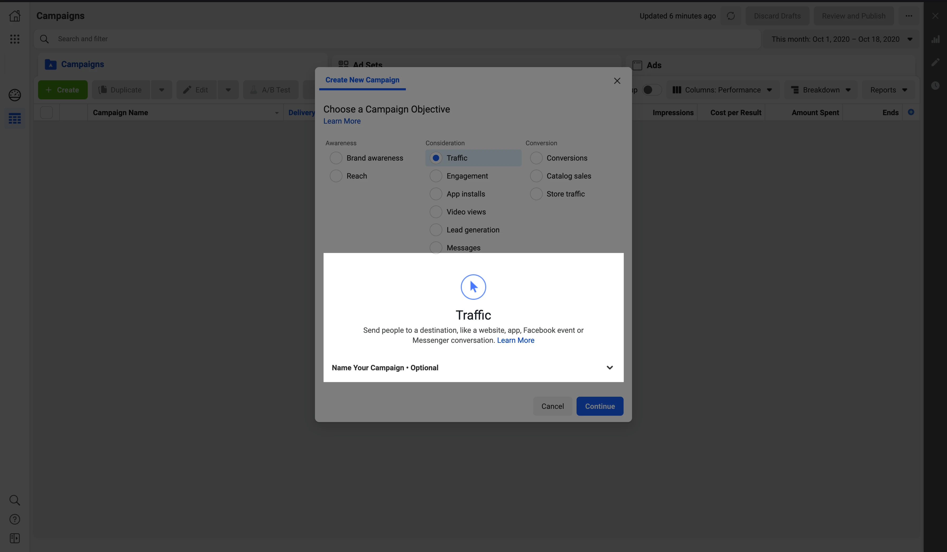Viewport: 947px width, 552px height.
Task: Open the account overview gauge icon
Action: coord(15,95)
